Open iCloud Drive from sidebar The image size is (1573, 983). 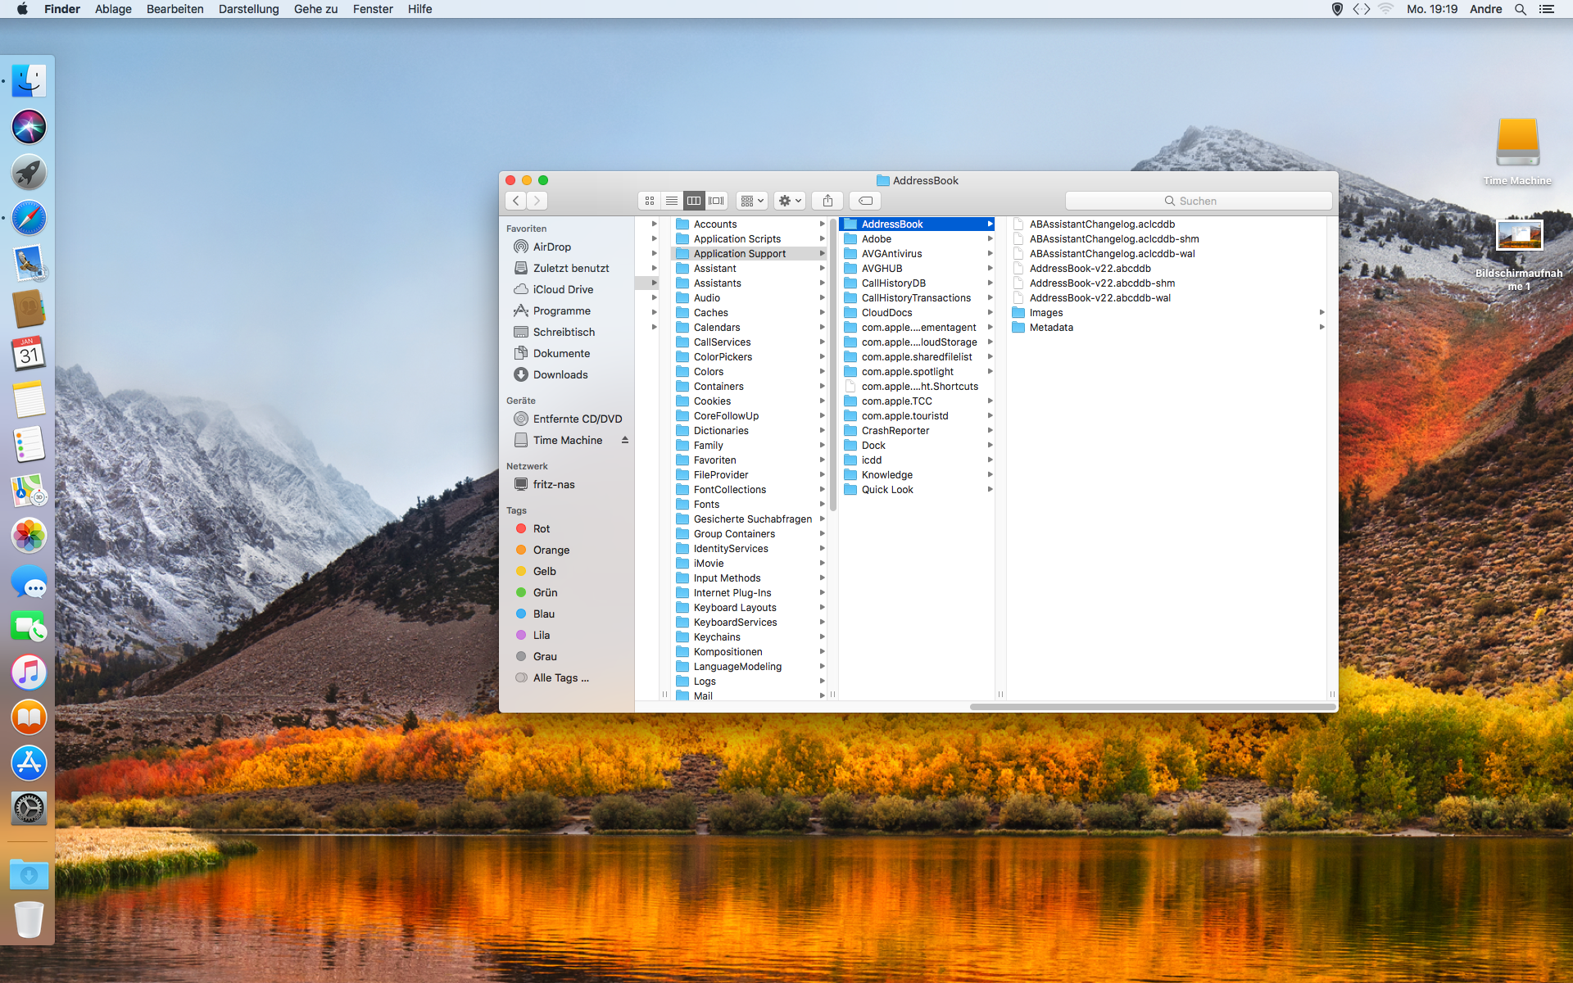pos(562,289)
